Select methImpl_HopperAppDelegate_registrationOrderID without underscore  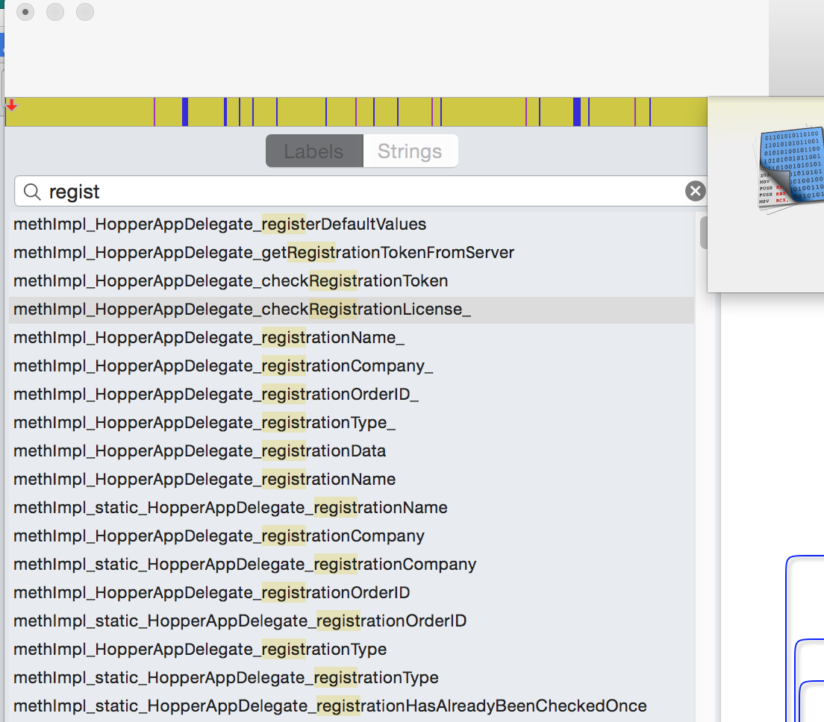(x=351, y=593)
